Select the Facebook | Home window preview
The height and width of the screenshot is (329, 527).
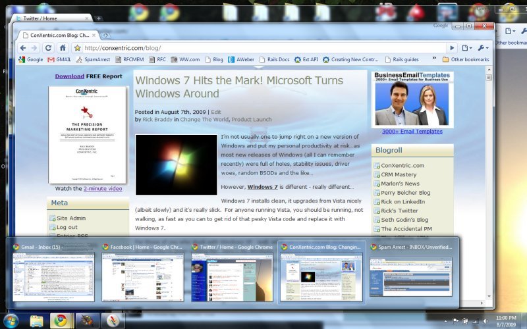pyautogui.click(x=142, y=272)
